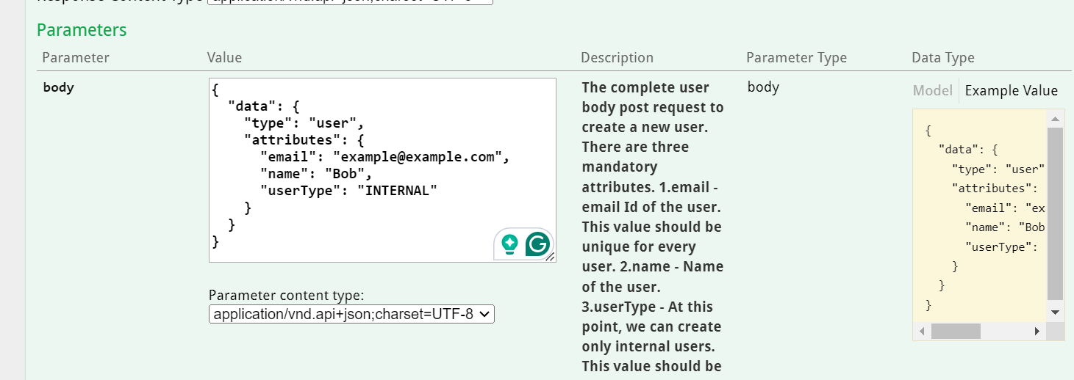
Task: Click the example box vertical scrollbar thumb
Action: pos(1055,213)
